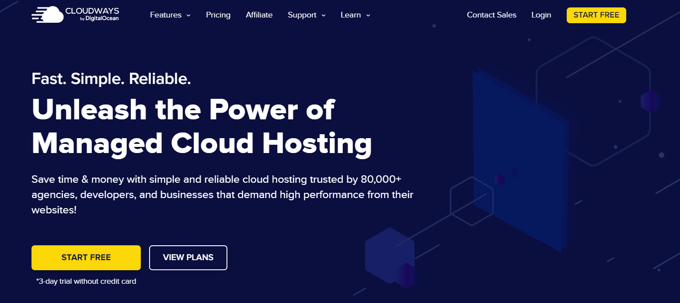Viewport: 680px width, 303px height.
Task: Click the large yellow START FREE button
Action: point(86,258)
